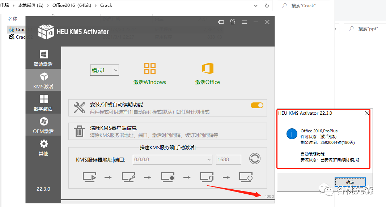Viewport: 386px width, 207px height.
Task: Expand the Explorer address bar history dropdown
Action: tap(256, 5)
